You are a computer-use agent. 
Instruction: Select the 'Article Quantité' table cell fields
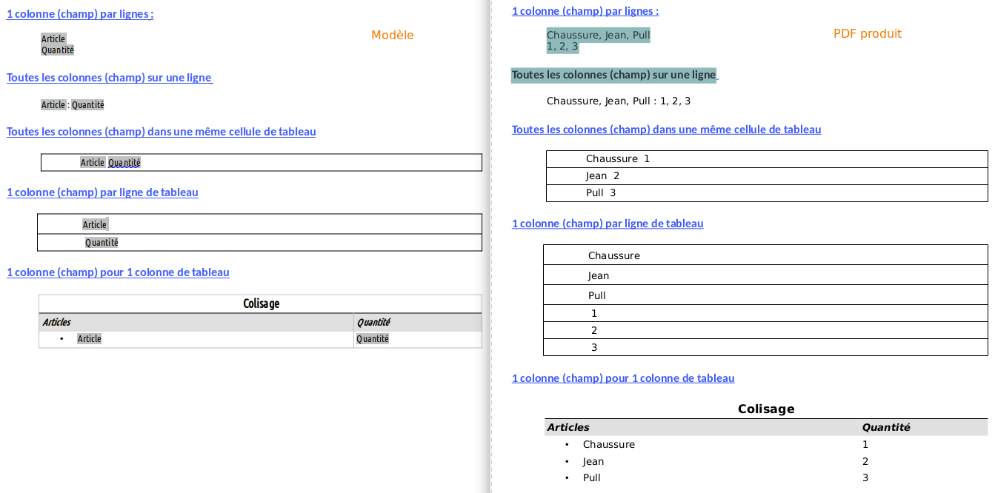click(107, 162)
